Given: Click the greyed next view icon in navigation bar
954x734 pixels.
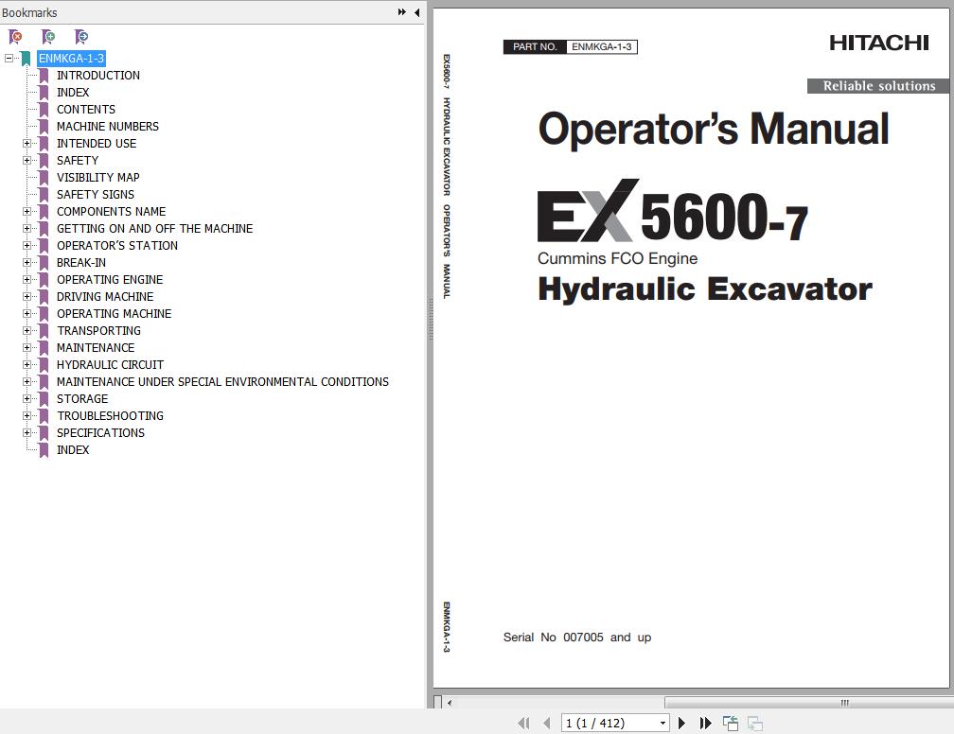Looking at the screenshot, I should click(x=755, y=723).
